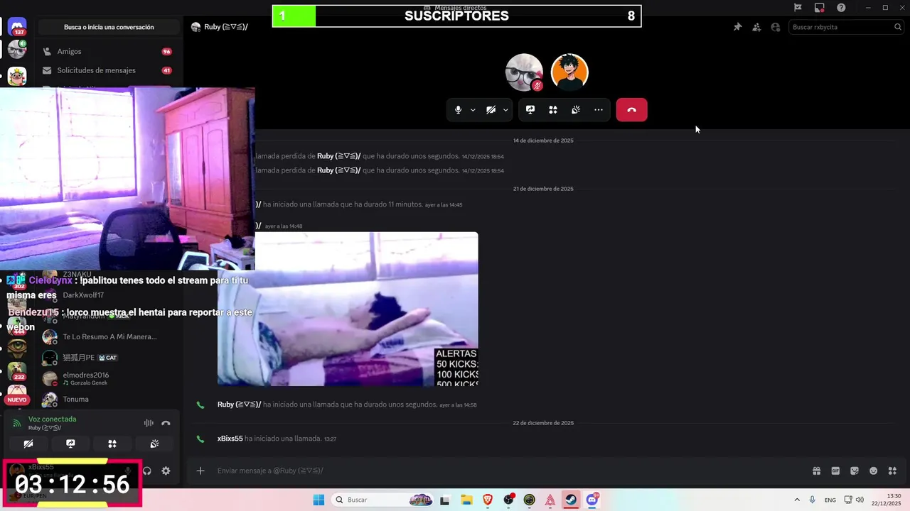910x511 pixels.
Task: Click xBixs55 username in call message
Action: (230, 439)
